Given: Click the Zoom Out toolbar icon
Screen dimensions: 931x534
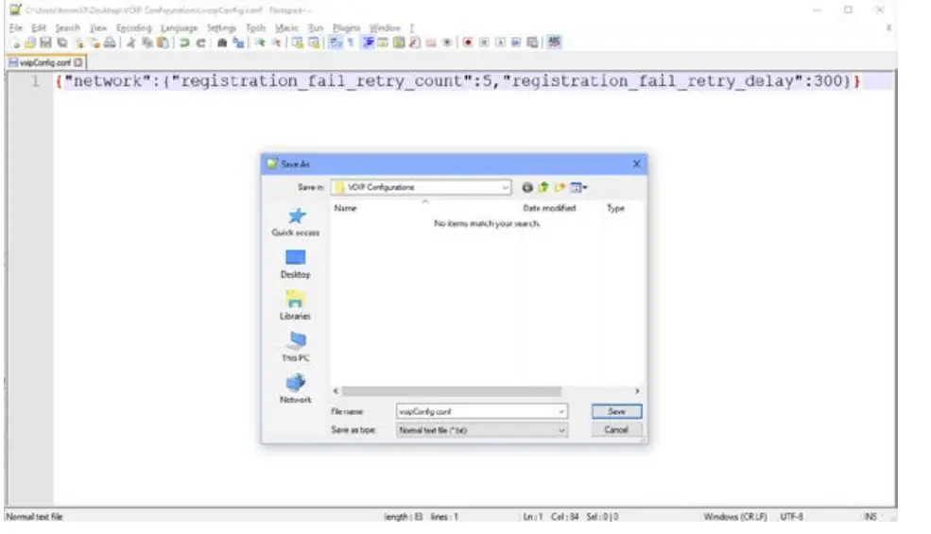Looking at the screenshot, I should (x=276, y=43).
